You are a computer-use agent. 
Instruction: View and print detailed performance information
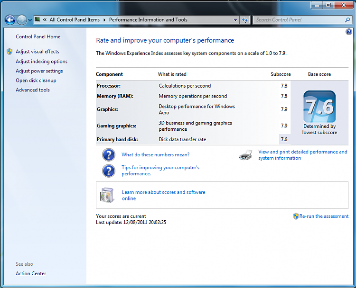click(303, 155)
